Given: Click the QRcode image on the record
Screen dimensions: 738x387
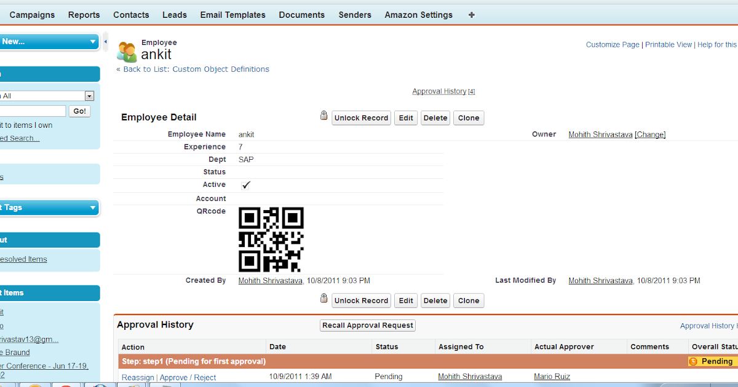Looking at the screenshot, I should [271, 240].
